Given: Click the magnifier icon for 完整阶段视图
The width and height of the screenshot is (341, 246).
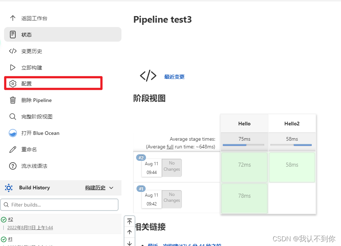Looking at the screenshot, I should tap(13, 117).
